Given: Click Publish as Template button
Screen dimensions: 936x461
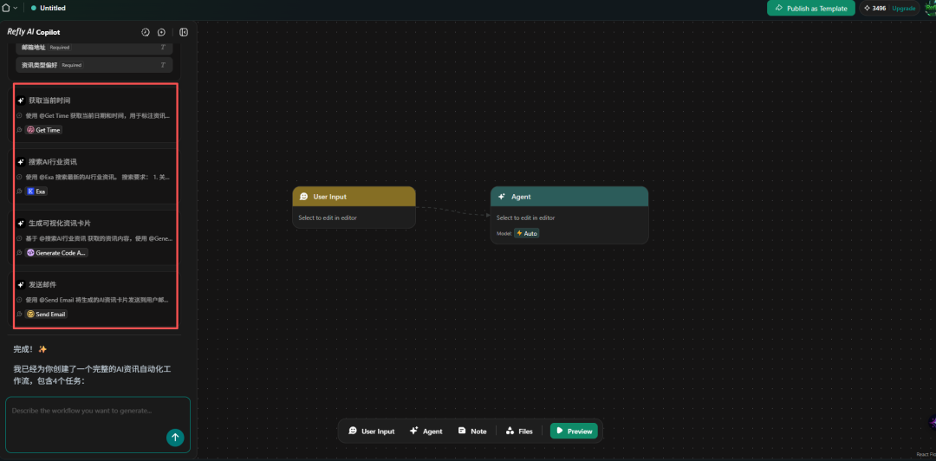Looking at the screenshot, I should click(810, 9).
